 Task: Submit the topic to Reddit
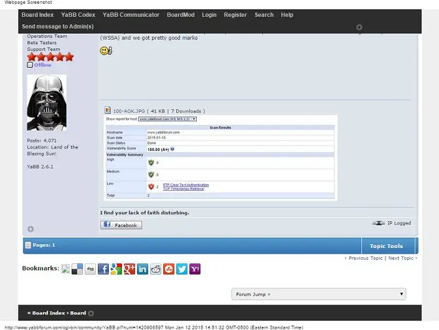156,269
